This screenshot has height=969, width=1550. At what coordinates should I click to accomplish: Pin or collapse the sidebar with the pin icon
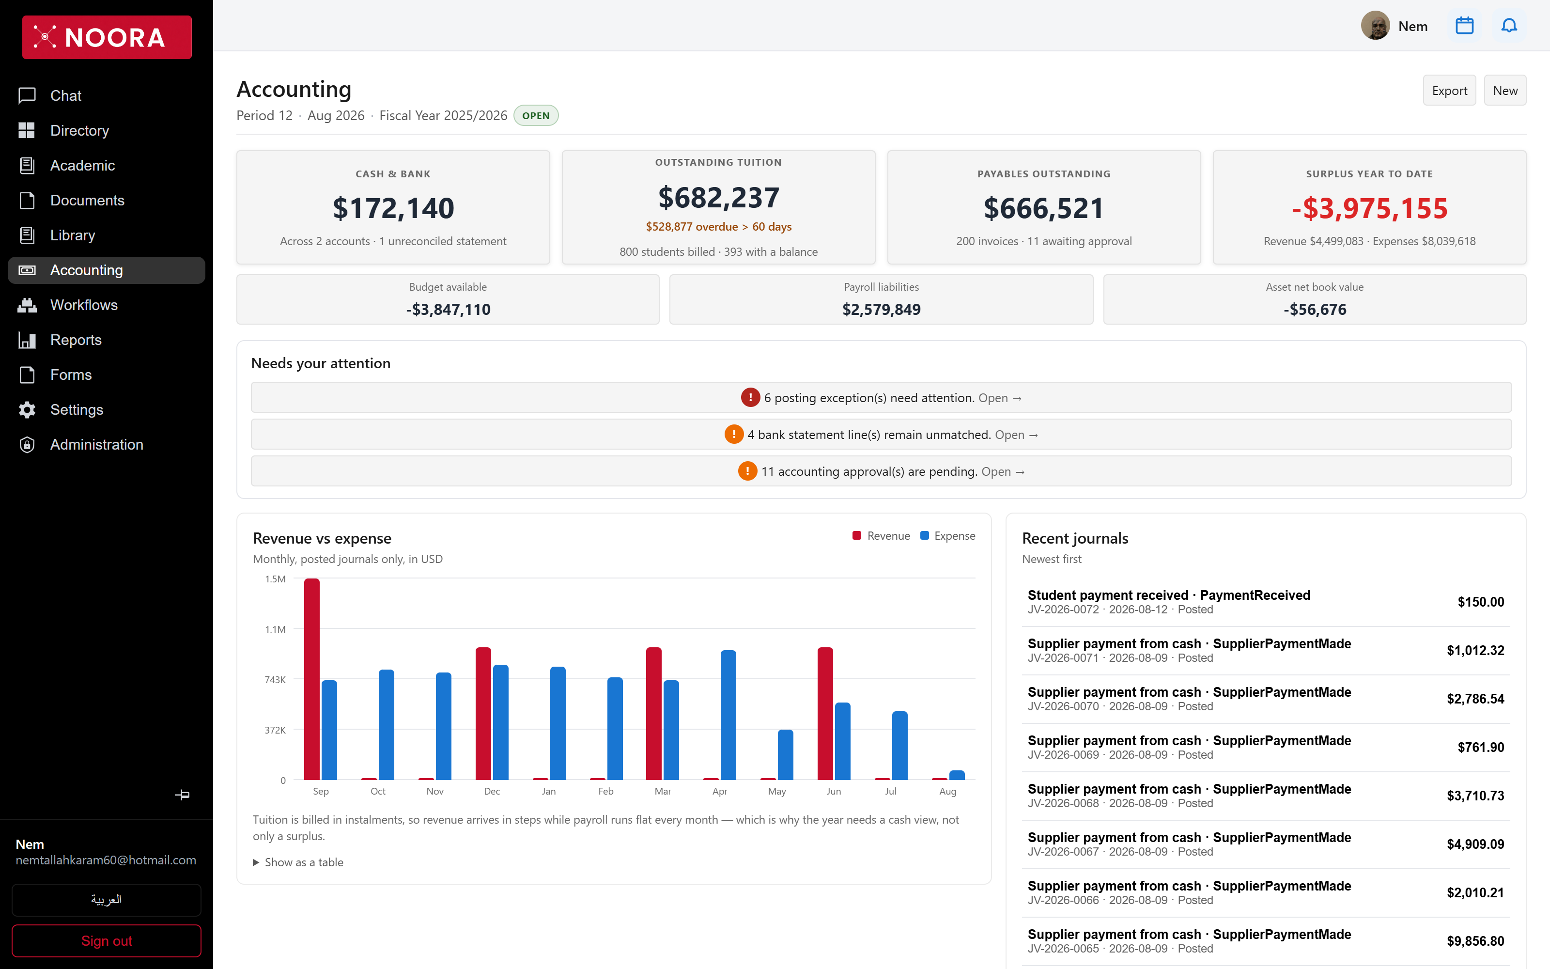click(182, 795)
